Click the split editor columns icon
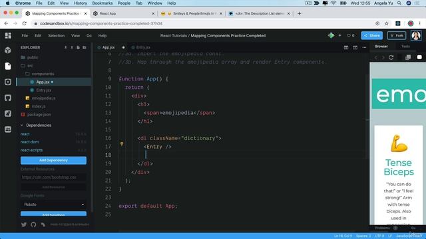 tap(346, 47)
